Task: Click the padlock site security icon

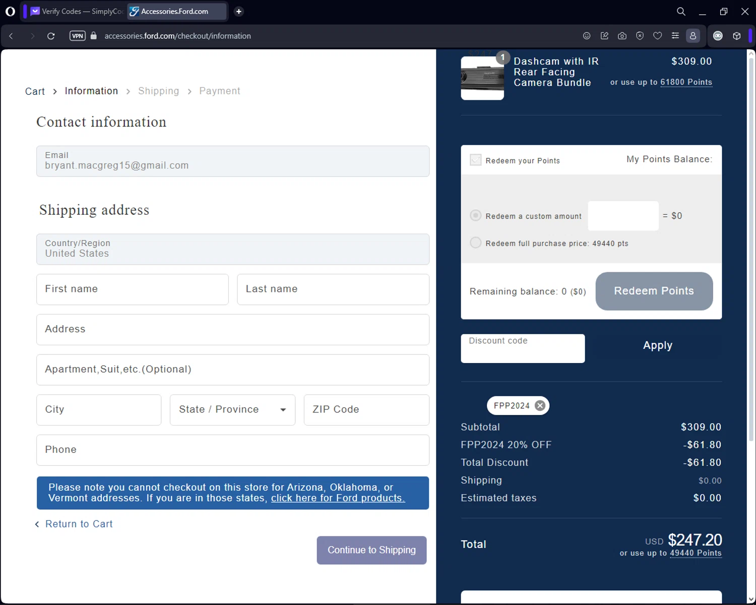Action: [94, 36]
